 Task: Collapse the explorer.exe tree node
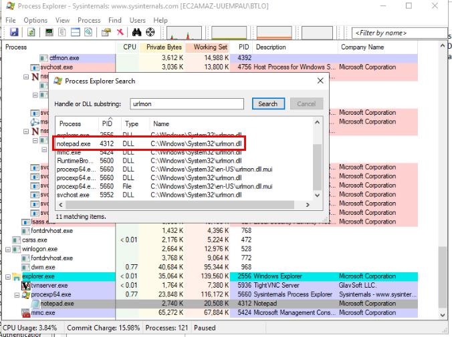click(8, 276)
